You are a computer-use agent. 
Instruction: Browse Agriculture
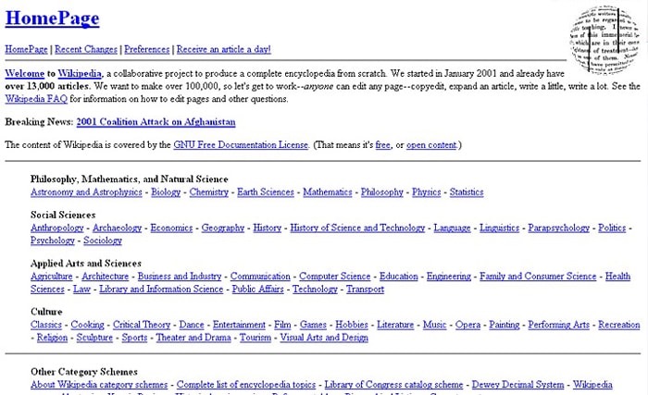coord(51,277)
